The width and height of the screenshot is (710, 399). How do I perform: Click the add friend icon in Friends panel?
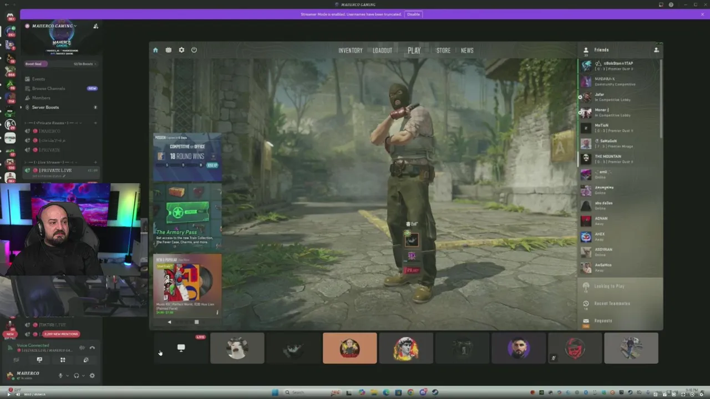click(656, 50)
